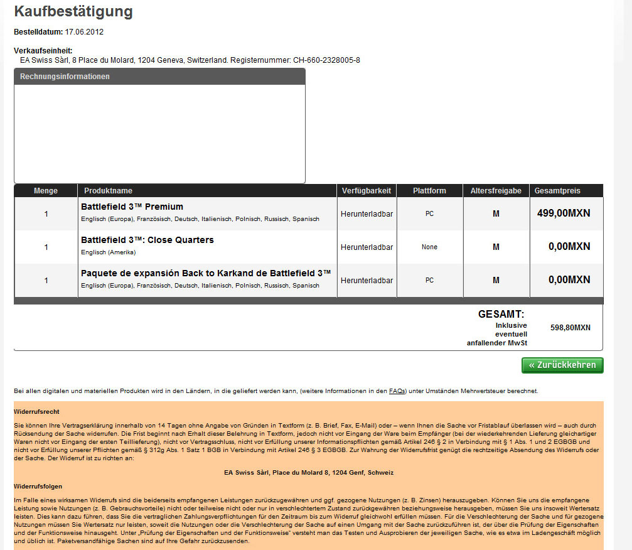Click the Verfügbarkeit column header
632x550 pixels.
pos(367,191)
